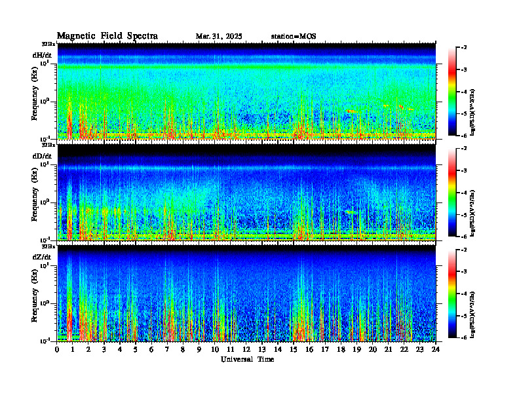
Task: Click hour 12 on the Universal Time axis
Action: click(246, 349)
